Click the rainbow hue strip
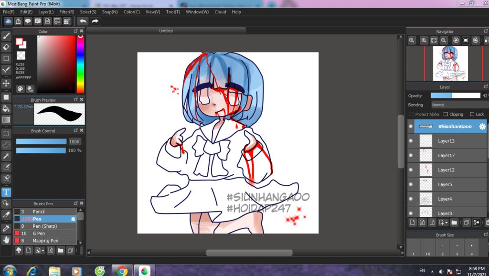 [x=80, y=64]
